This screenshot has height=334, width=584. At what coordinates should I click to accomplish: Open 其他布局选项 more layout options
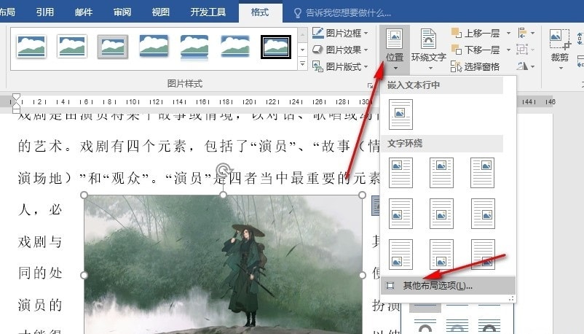(x=449, y=285)
